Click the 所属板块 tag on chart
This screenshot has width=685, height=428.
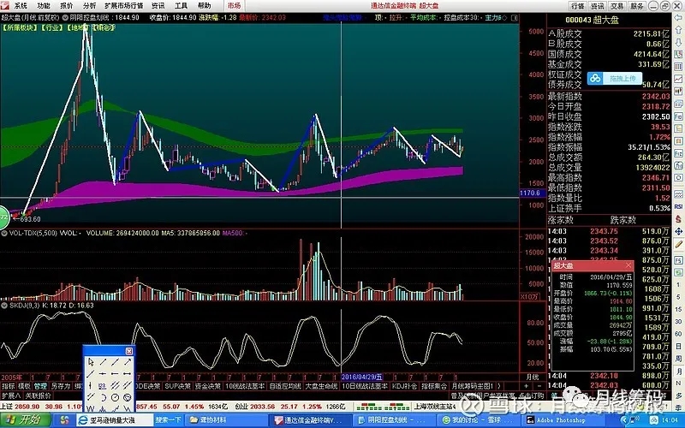[x=18, y=28]
